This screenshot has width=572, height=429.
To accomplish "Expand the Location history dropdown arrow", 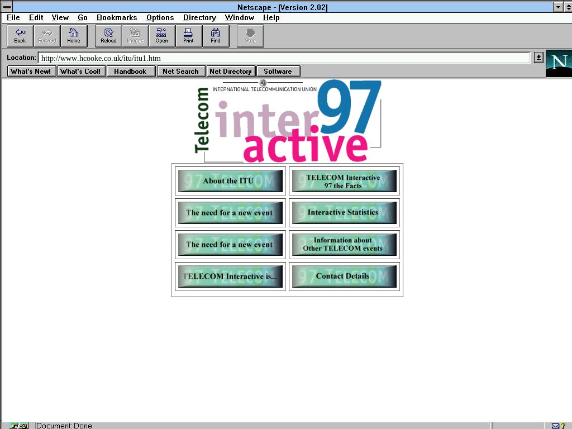I will (x=538, y=58).
